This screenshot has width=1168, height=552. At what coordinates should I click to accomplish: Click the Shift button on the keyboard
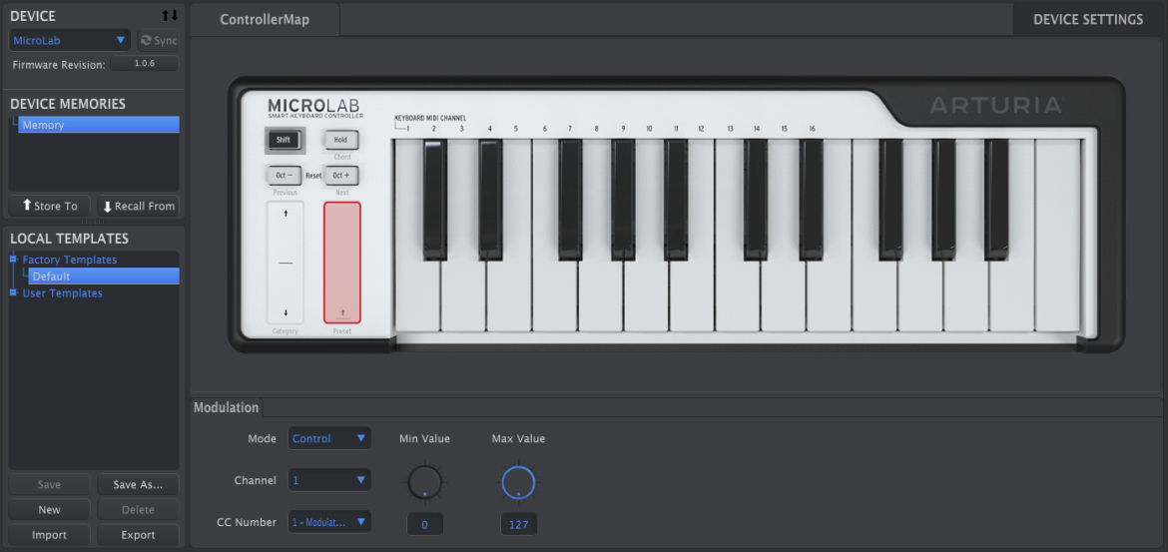285,140
